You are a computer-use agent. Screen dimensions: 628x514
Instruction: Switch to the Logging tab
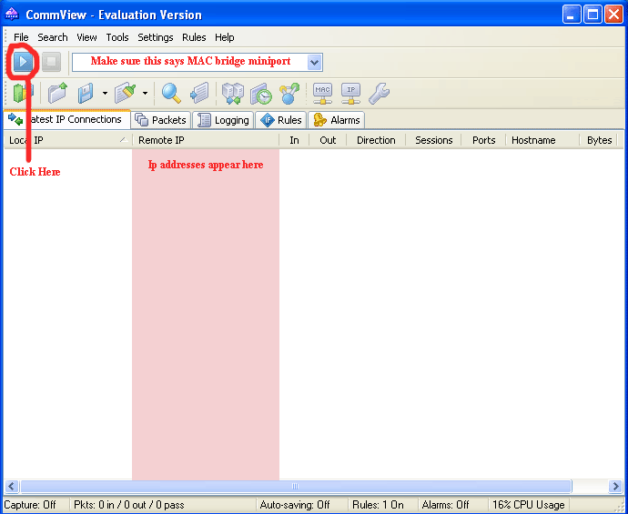(223, 120)
